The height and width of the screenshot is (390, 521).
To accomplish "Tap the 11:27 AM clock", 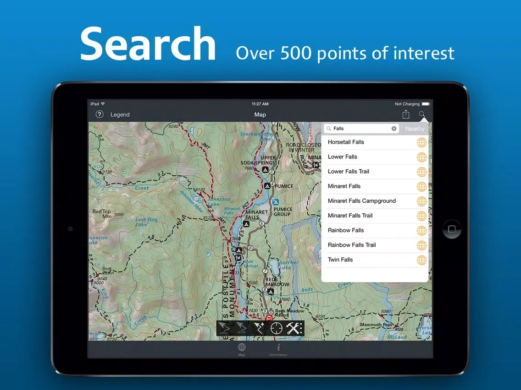I will [260, 104].
